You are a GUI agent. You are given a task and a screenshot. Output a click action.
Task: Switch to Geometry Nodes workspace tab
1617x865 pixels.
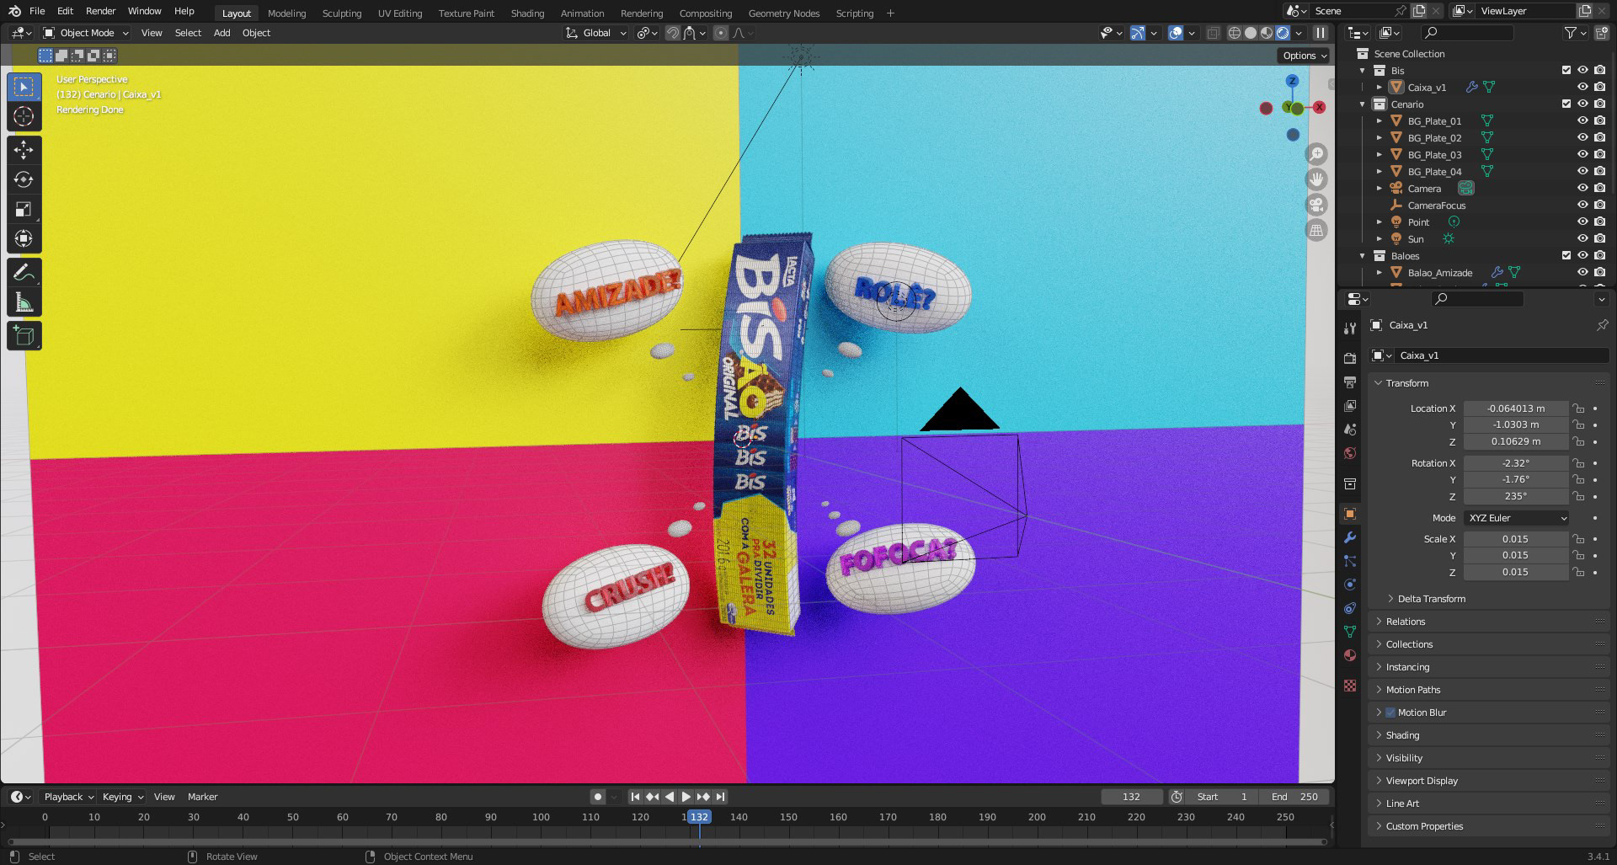[783, 13]
